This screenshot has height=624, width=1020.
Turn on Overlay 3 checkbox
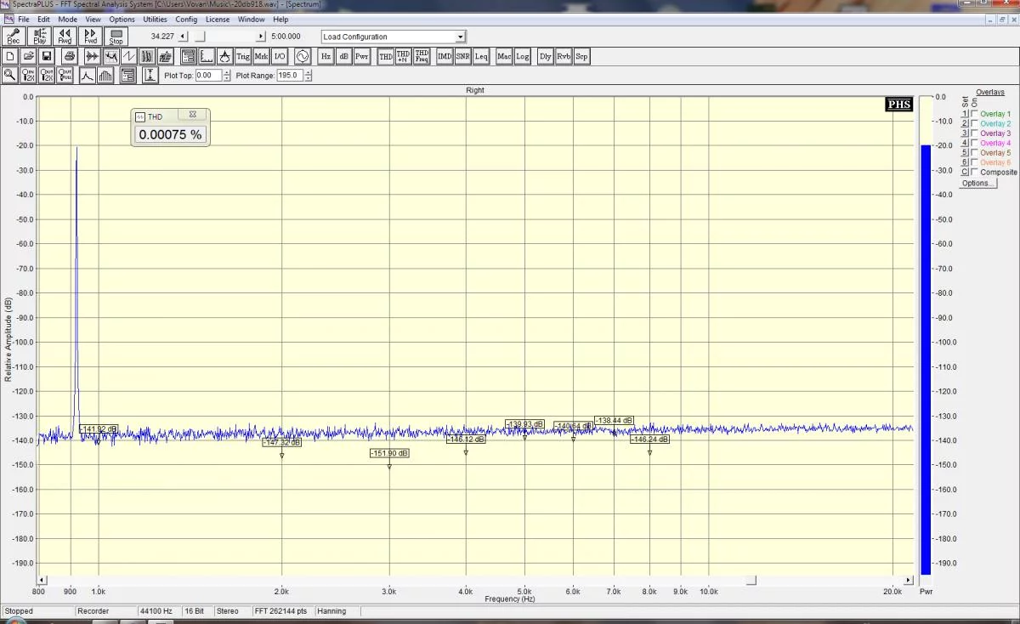[974, 133]
